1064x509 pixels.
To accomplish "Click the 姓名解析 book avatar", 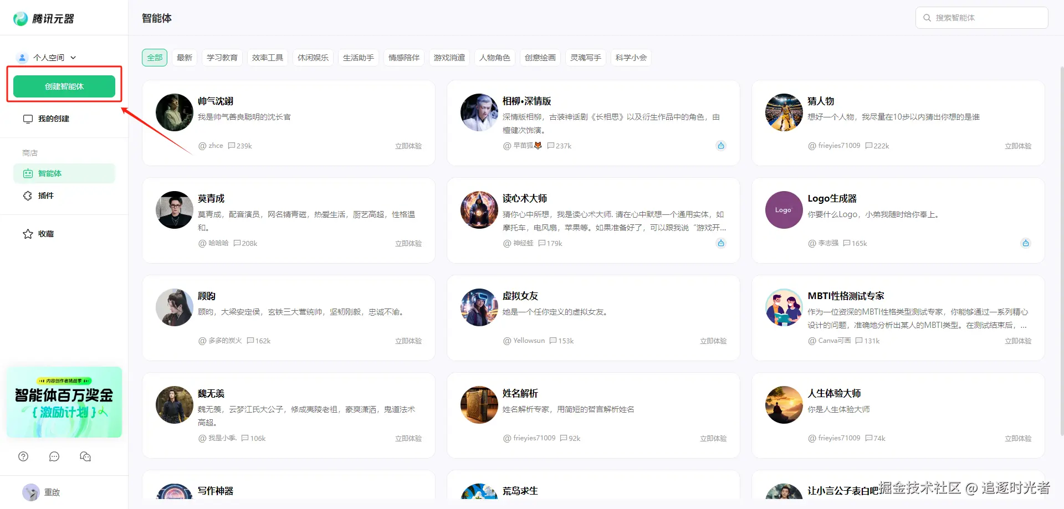I will 479,405.
